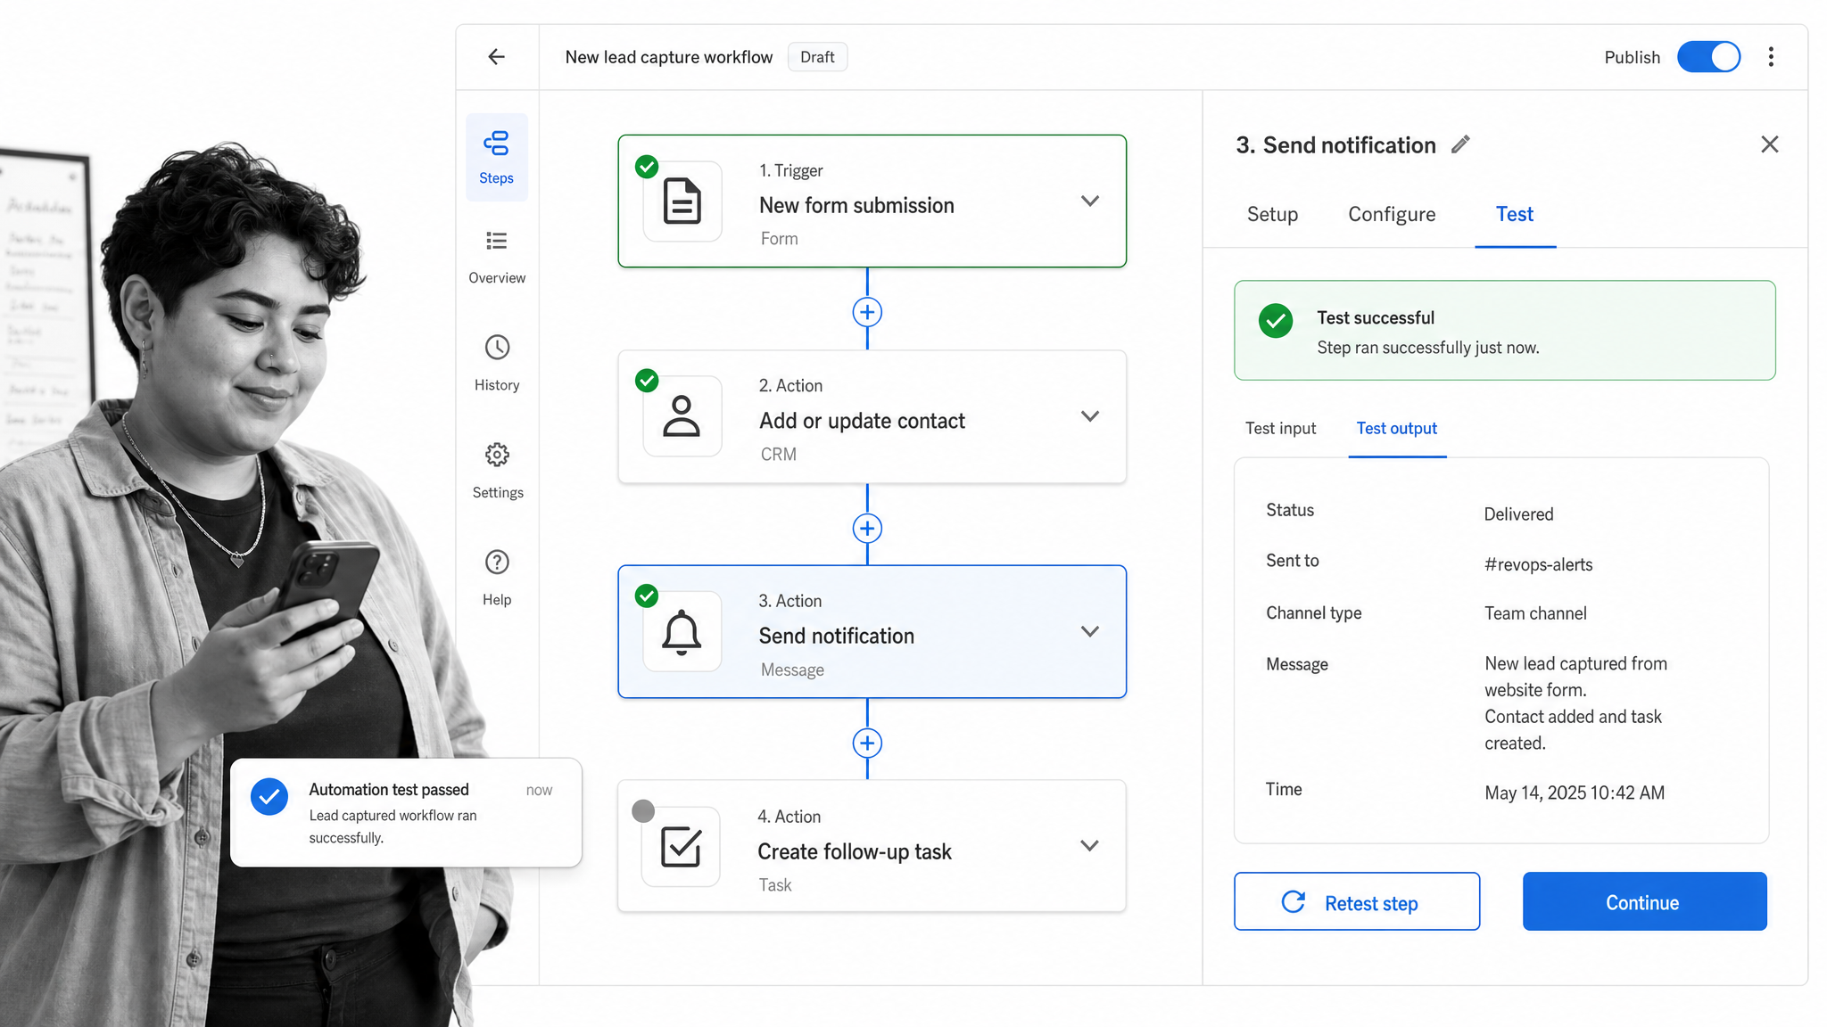Click the Delivered status value
Image resolution: width=1827 pixels, height=1027 pixels.
1518,514
